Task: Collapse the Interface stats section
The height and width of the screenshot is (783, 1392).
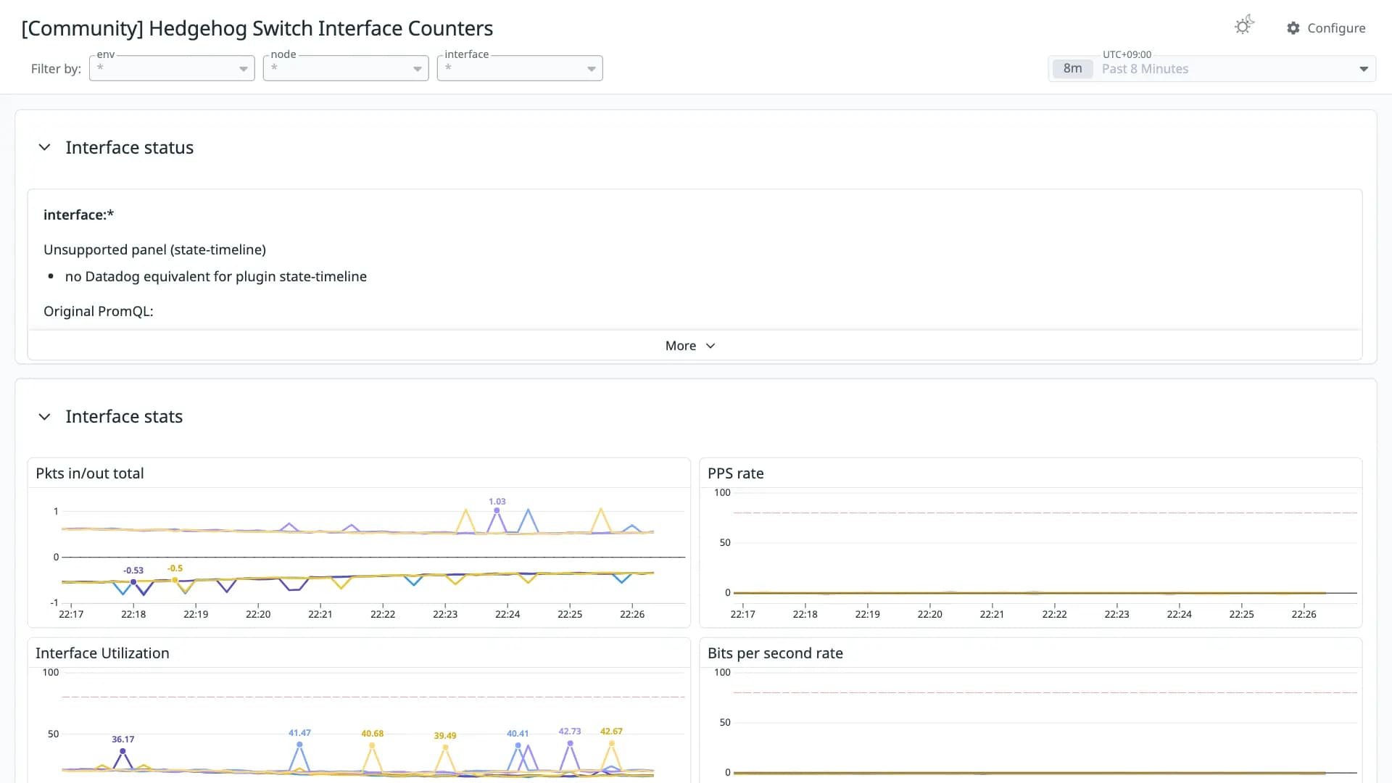Action: [x=44, y=417]
